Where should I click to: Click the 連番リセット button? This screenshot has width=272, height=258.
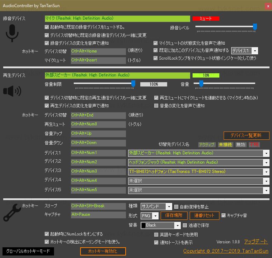[204, 216]
